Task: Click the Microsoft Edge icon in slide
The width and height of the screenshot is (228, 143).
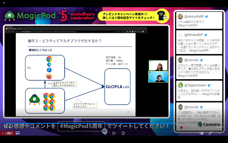Action: [x=49, y=64]
